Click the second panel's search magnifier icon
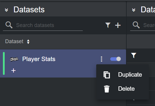 136,25
